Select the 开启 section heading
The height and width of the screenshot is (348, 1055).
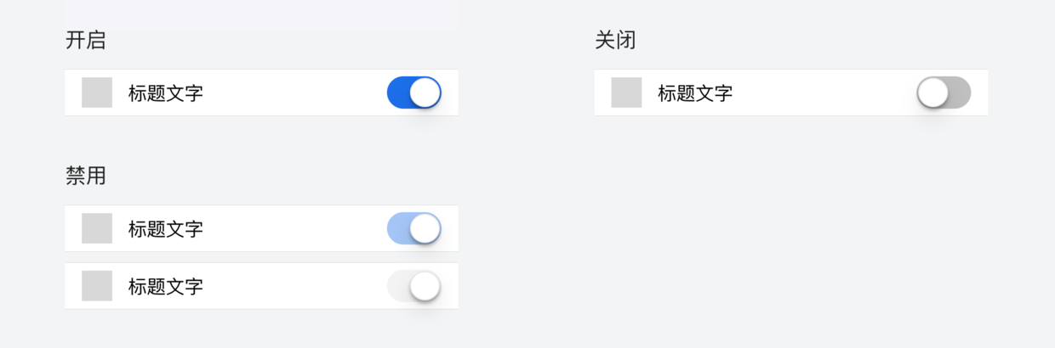pos(86,40)
